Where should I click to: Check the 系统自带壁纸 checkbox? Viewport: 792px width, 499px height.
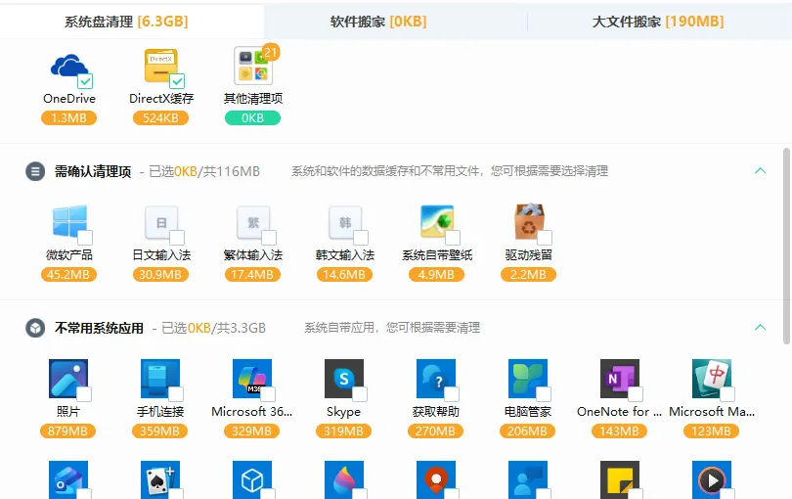point(453,238)
